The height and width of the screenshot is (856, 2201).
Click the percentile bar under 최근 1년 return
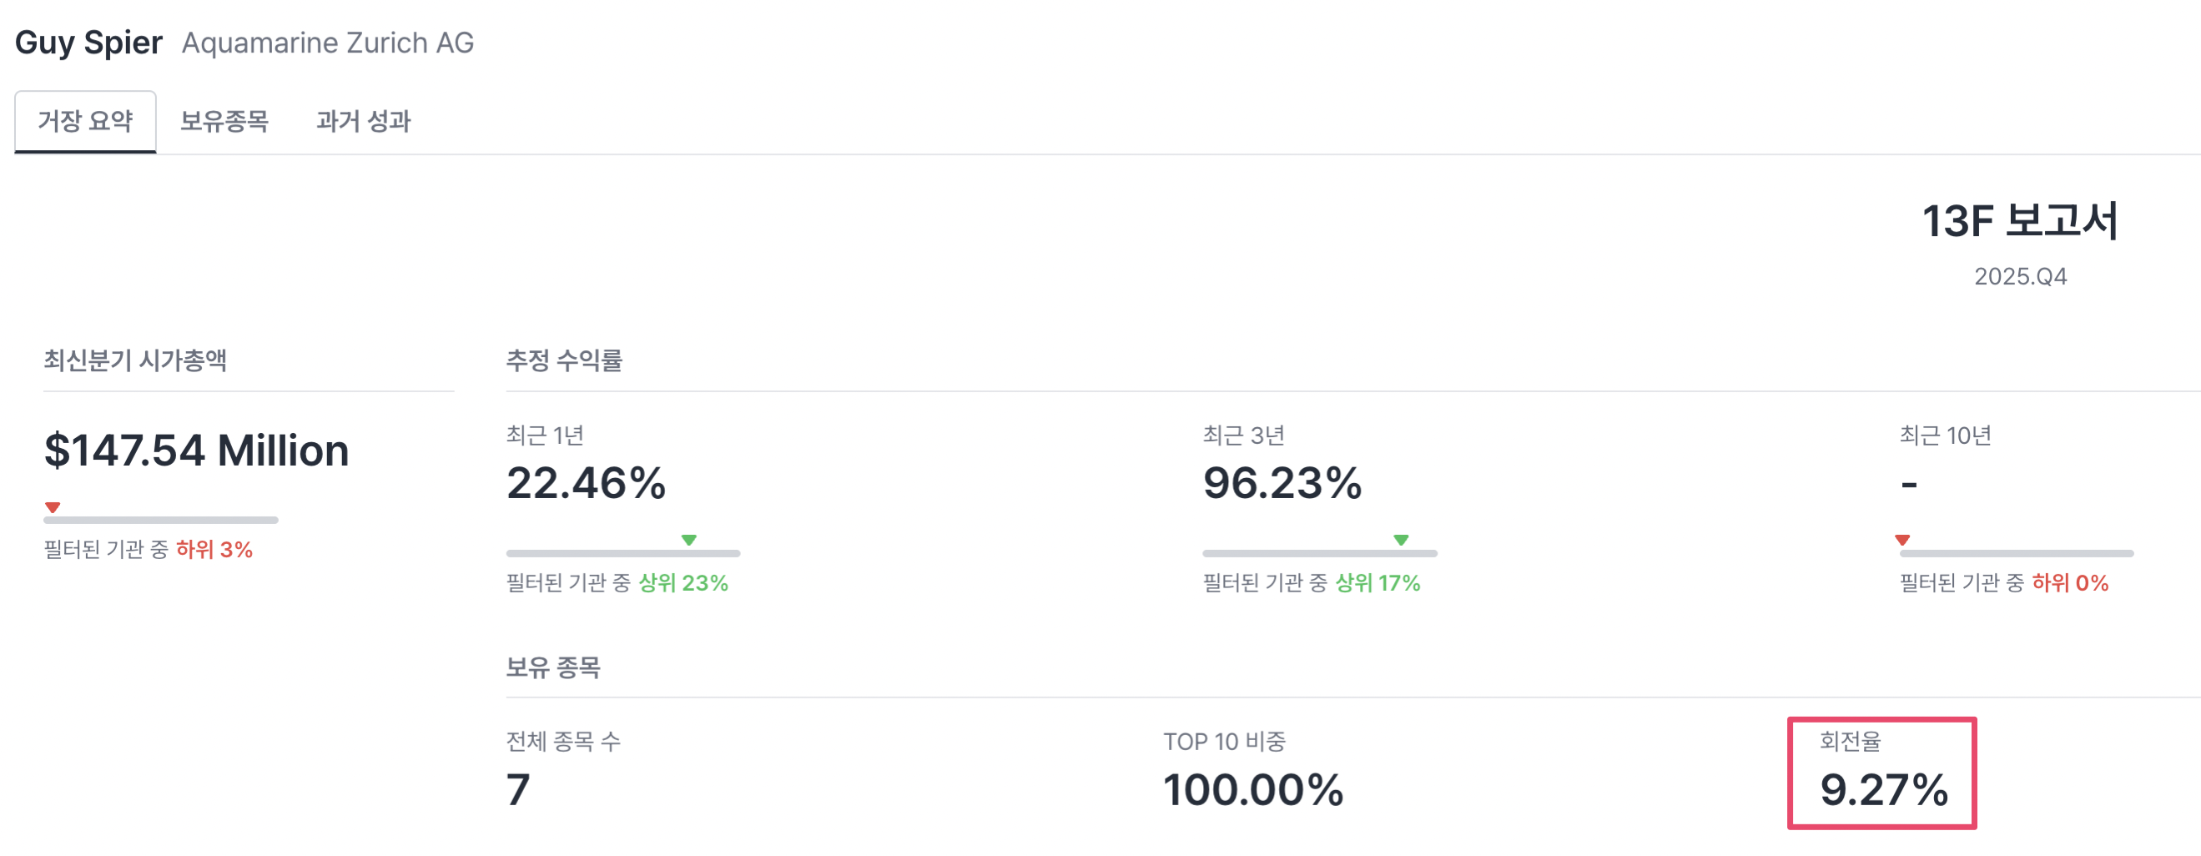click(x=623, y=554)
